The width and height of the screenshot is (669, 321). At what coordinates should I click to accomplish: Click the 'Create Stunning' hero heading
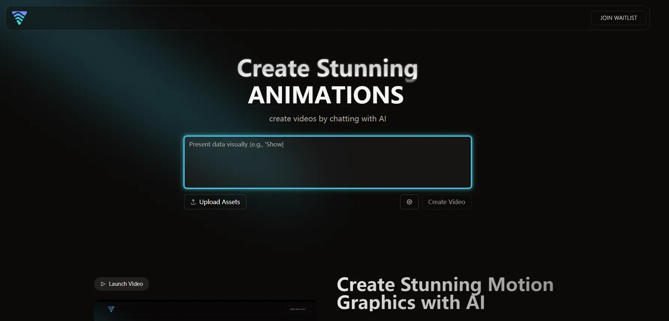tap(327, 69)
